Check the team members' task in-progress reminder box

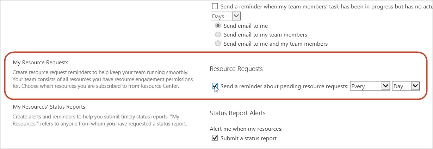[215, 6]
